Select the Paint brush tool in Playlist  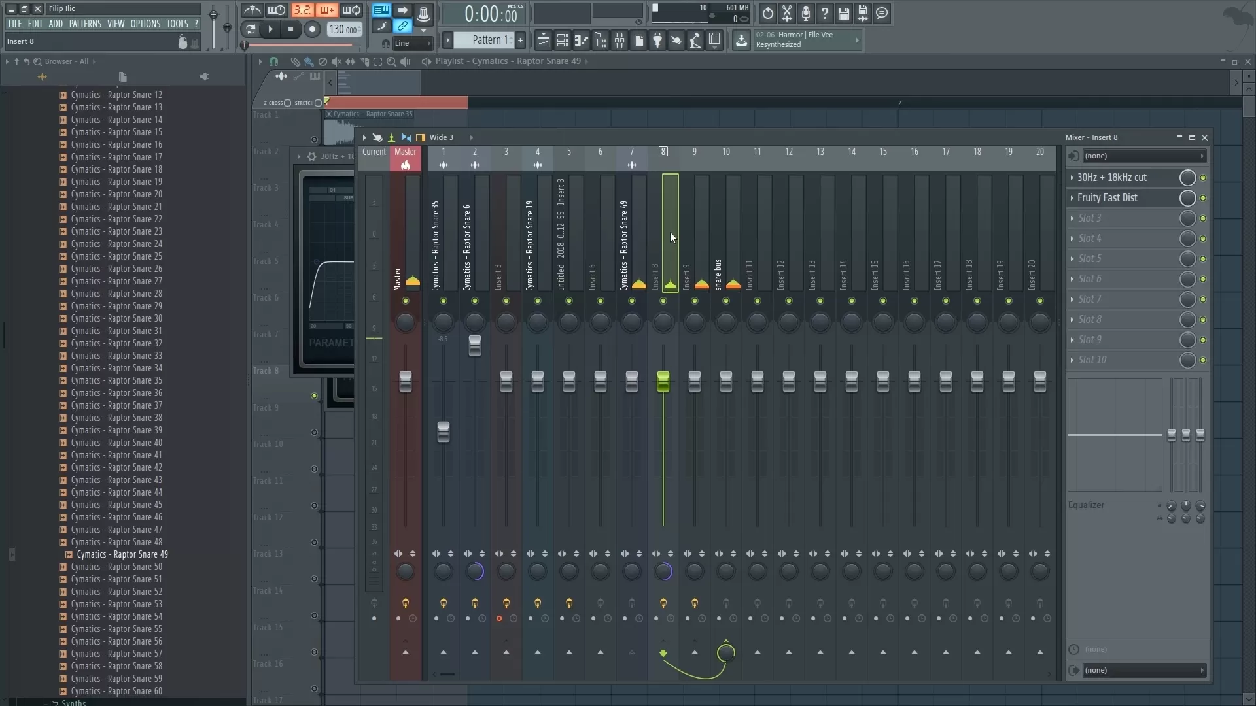coord(309,61)
